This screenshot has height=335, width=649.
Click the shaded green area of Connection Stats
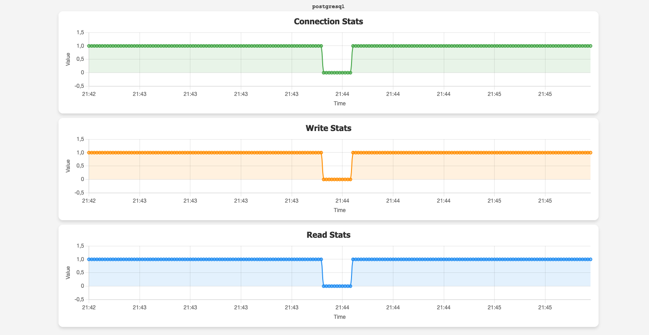pos(203,59)
